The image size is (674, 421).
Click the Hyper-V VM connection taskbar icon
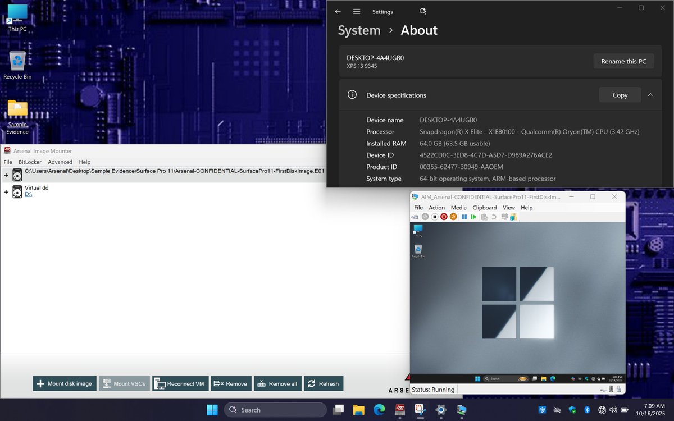tap(462, 410)
